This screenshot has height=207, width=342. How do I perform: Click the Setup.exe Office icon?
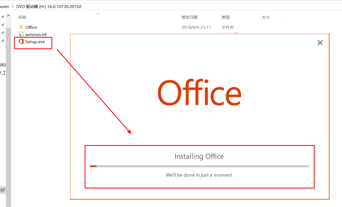(21, 42)
